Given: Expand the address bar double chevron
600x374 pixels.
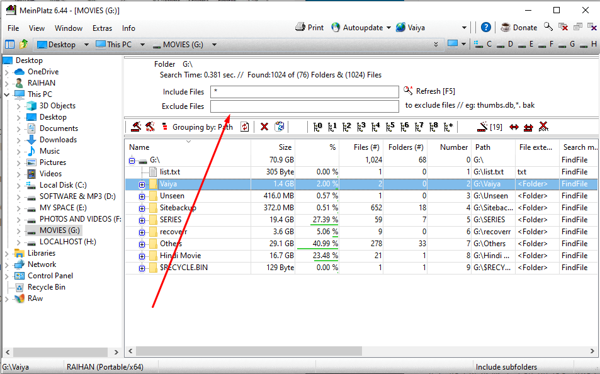Looking at the screenshot, I should tap(436, 45).
